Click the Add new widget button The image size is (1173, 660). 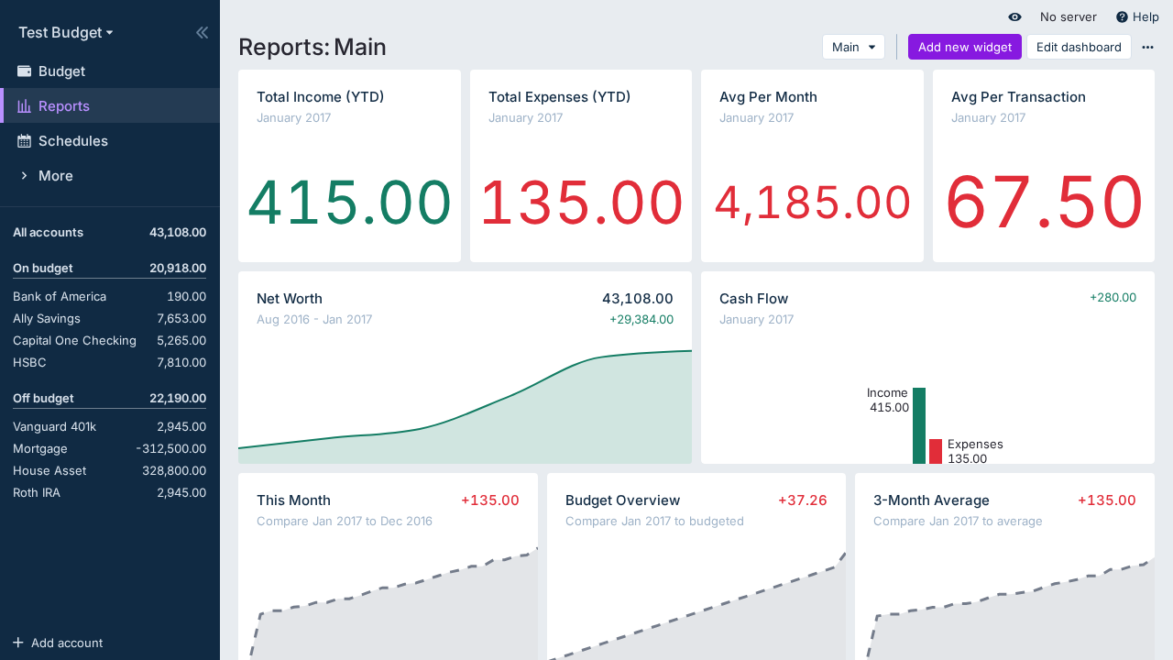click(964, 47)
